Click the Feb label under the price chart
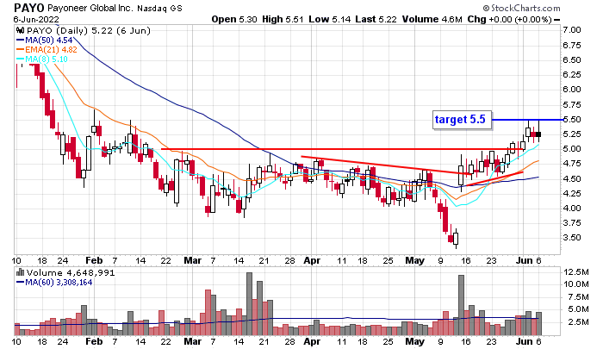603x349 pixels. tap(94, 261)
